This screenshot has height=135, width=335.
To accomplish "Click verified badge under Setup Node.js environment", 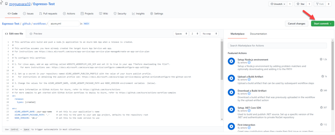I will (249, 62).
